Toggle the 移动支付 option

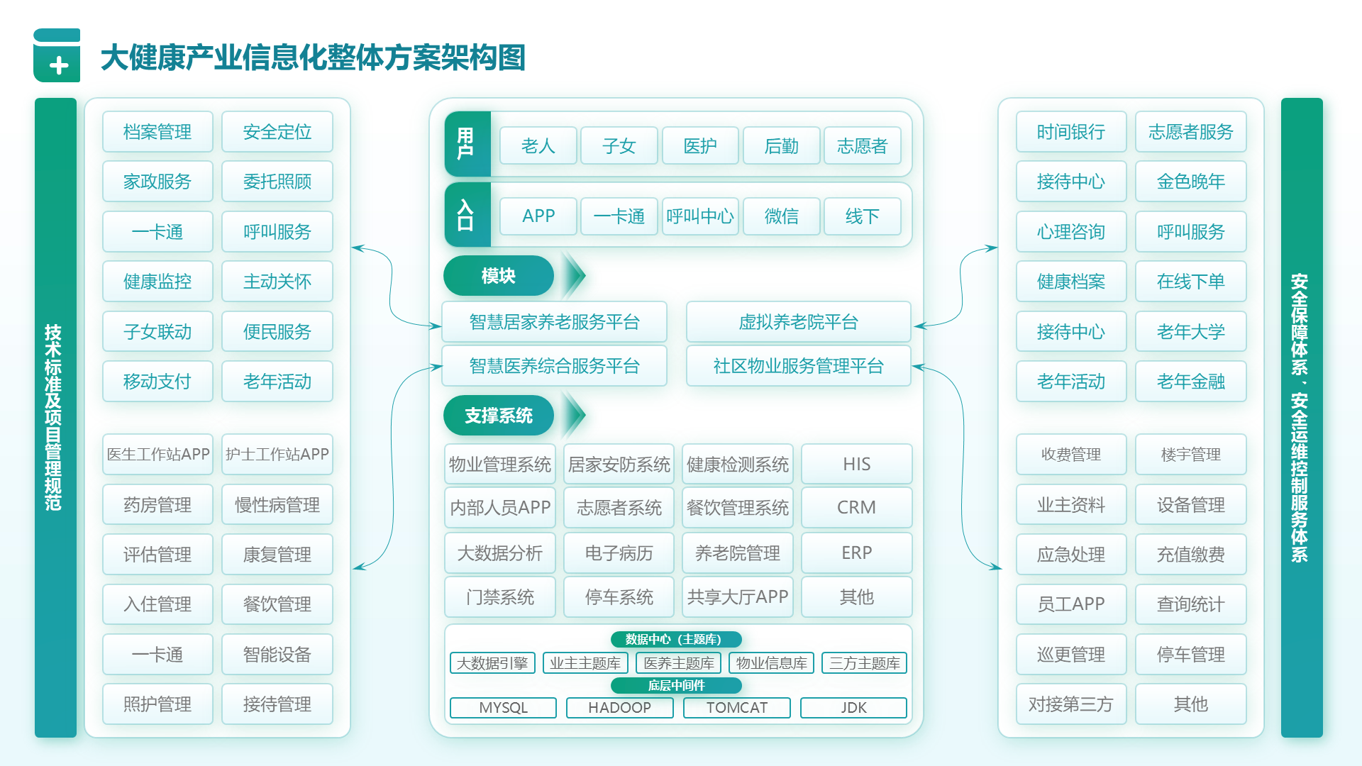click(x=157, y=382)
